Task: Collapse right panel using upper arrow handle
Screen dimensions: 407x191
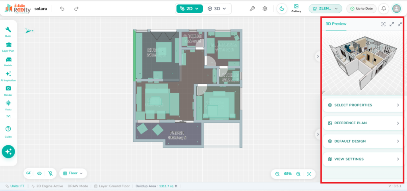Action: click(318, 56)
